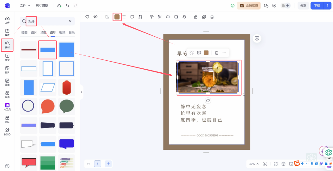The width and height of the screenshot is (333, 171).
Task: Click the fill color swatch in top toolbar
Action: coord(117,17)
